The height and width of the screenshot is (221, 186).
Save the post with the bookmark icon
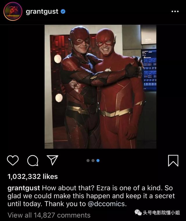point(173,161)
